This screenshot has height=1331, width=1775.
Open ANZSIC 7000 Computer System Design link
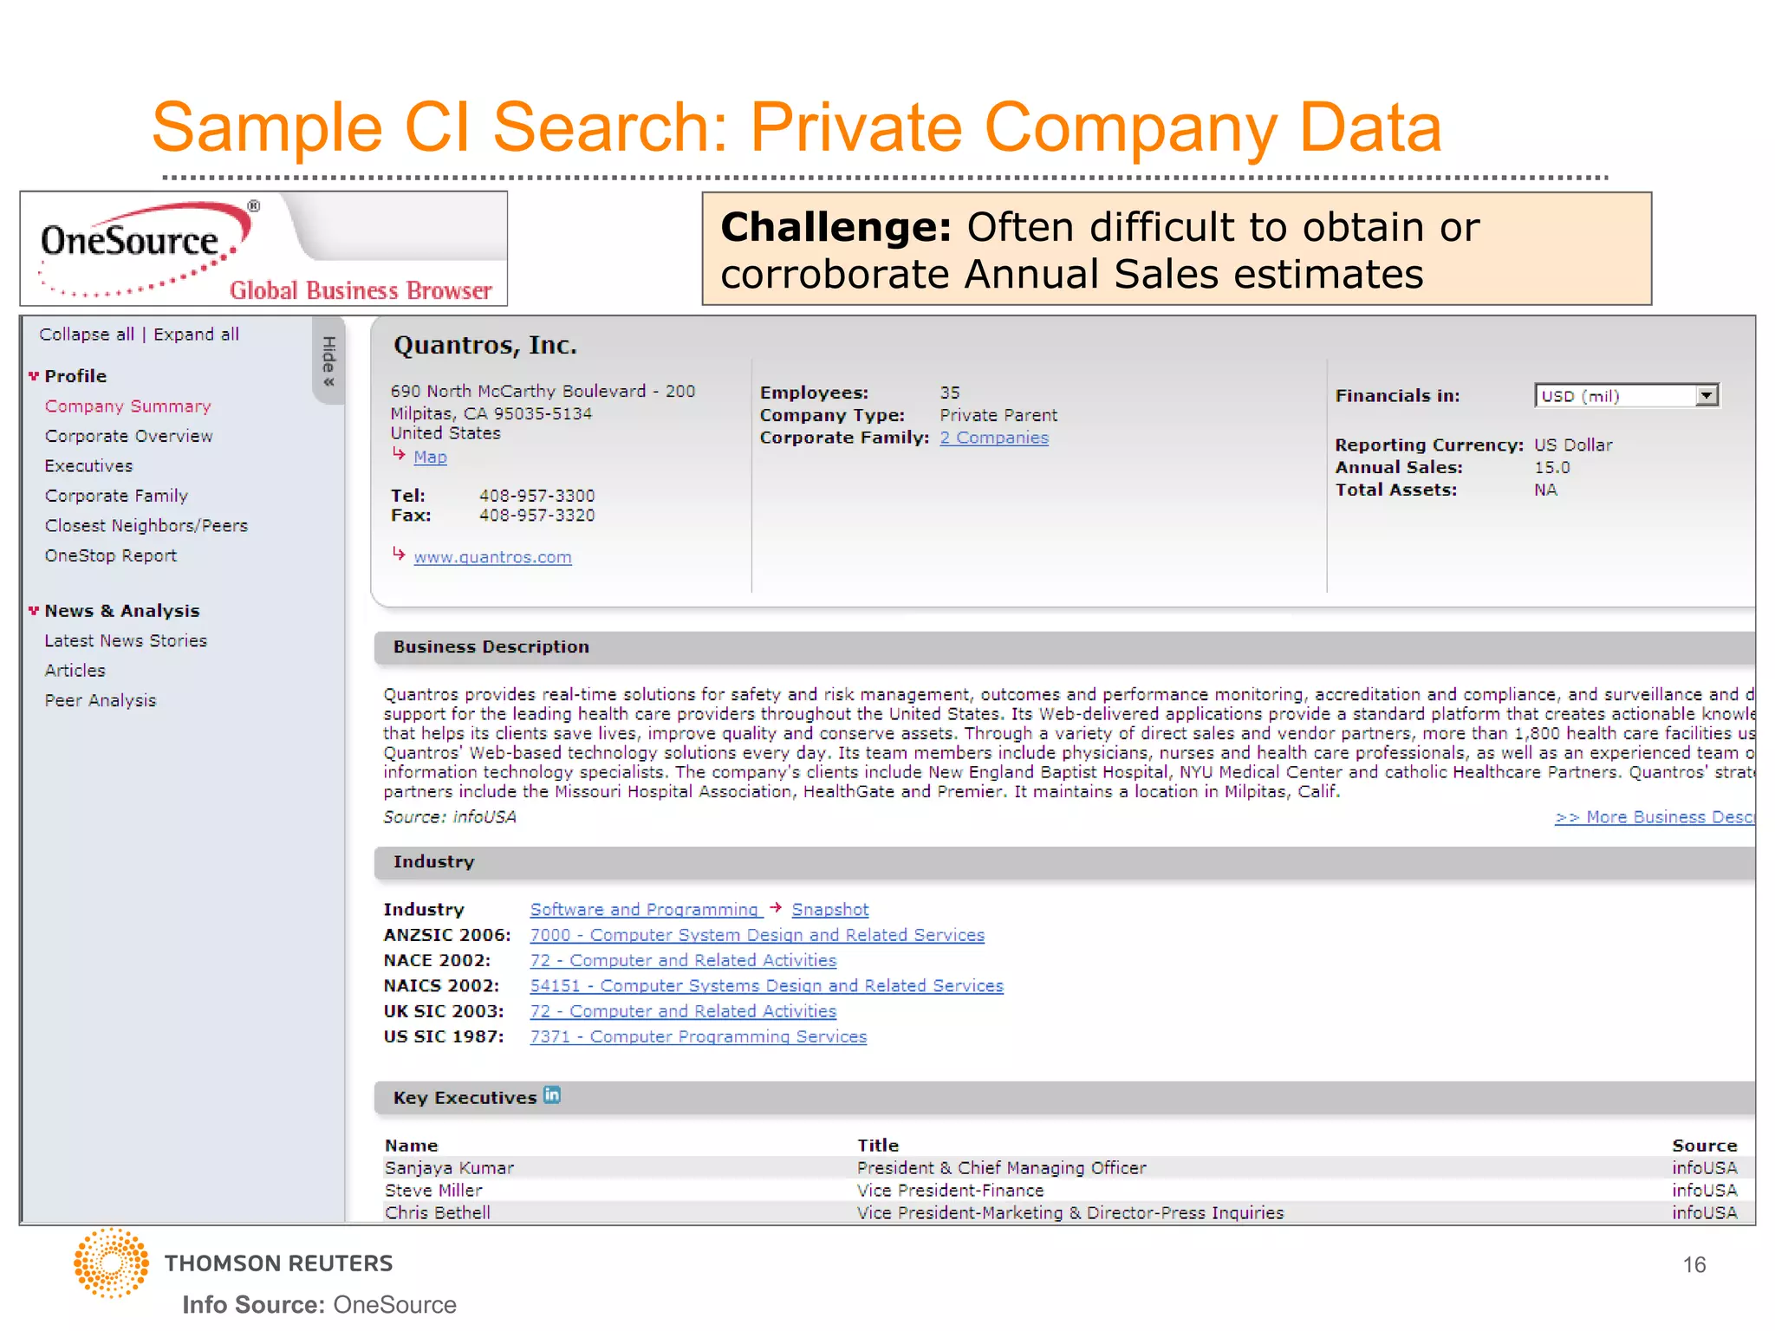pos(757,935)
